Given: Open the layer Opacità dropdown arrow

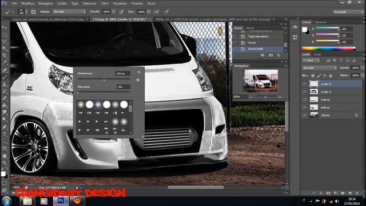Looking at the screenshot, I should (363, 68).
